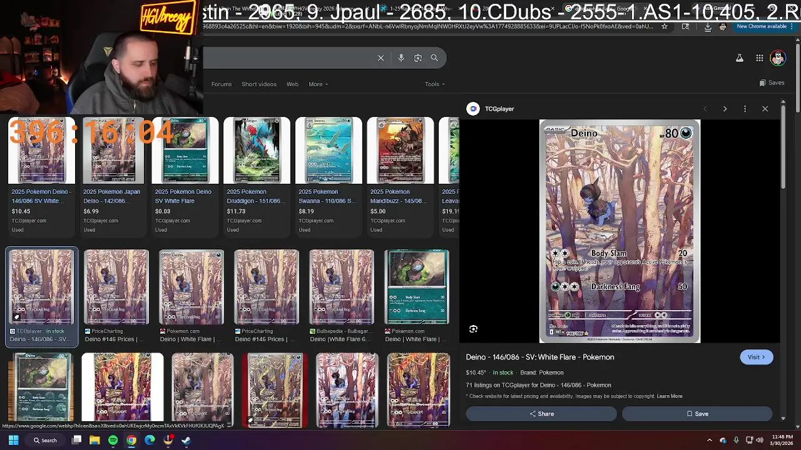
Task: Select the Bulbapedia Deino image result
Action: click(342, 296)
